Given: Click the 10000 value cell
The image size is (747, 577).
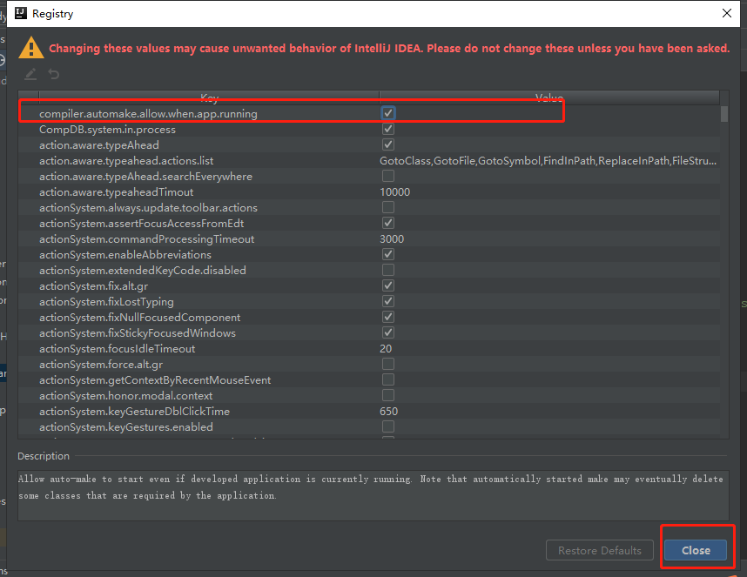Looking at the screenshot, I should [395, 192].
